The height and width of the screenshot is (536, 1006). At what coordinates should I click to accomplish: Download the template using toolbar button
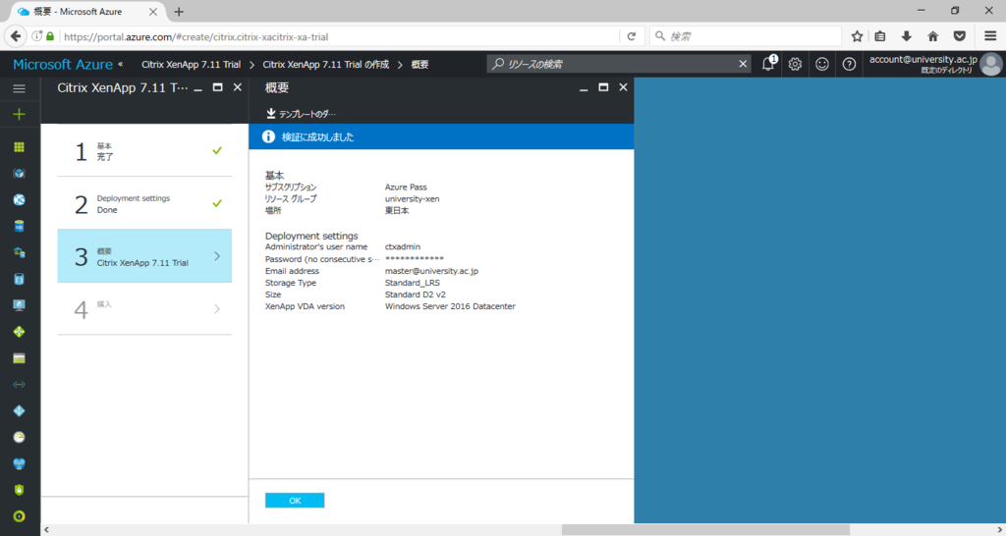301,114
